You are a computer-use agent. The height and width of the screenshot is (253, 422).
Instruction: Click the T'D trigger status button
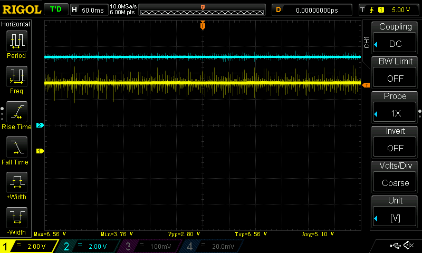click(55, 9)
